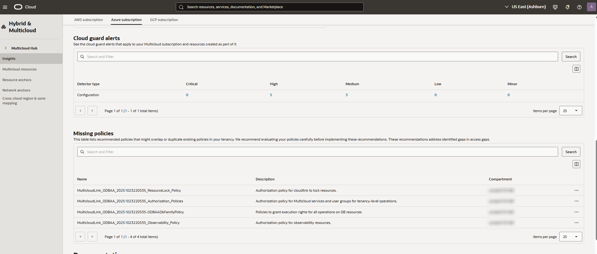Click Search button for Missing policies
Image resolution: width=597 pixels, height=254 pixels.
click(x=571, y=152)
